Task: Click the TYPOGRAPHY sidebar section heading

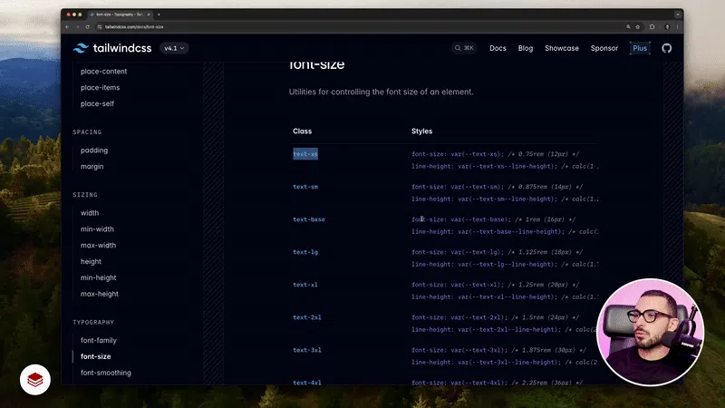Action: point(93,323)
